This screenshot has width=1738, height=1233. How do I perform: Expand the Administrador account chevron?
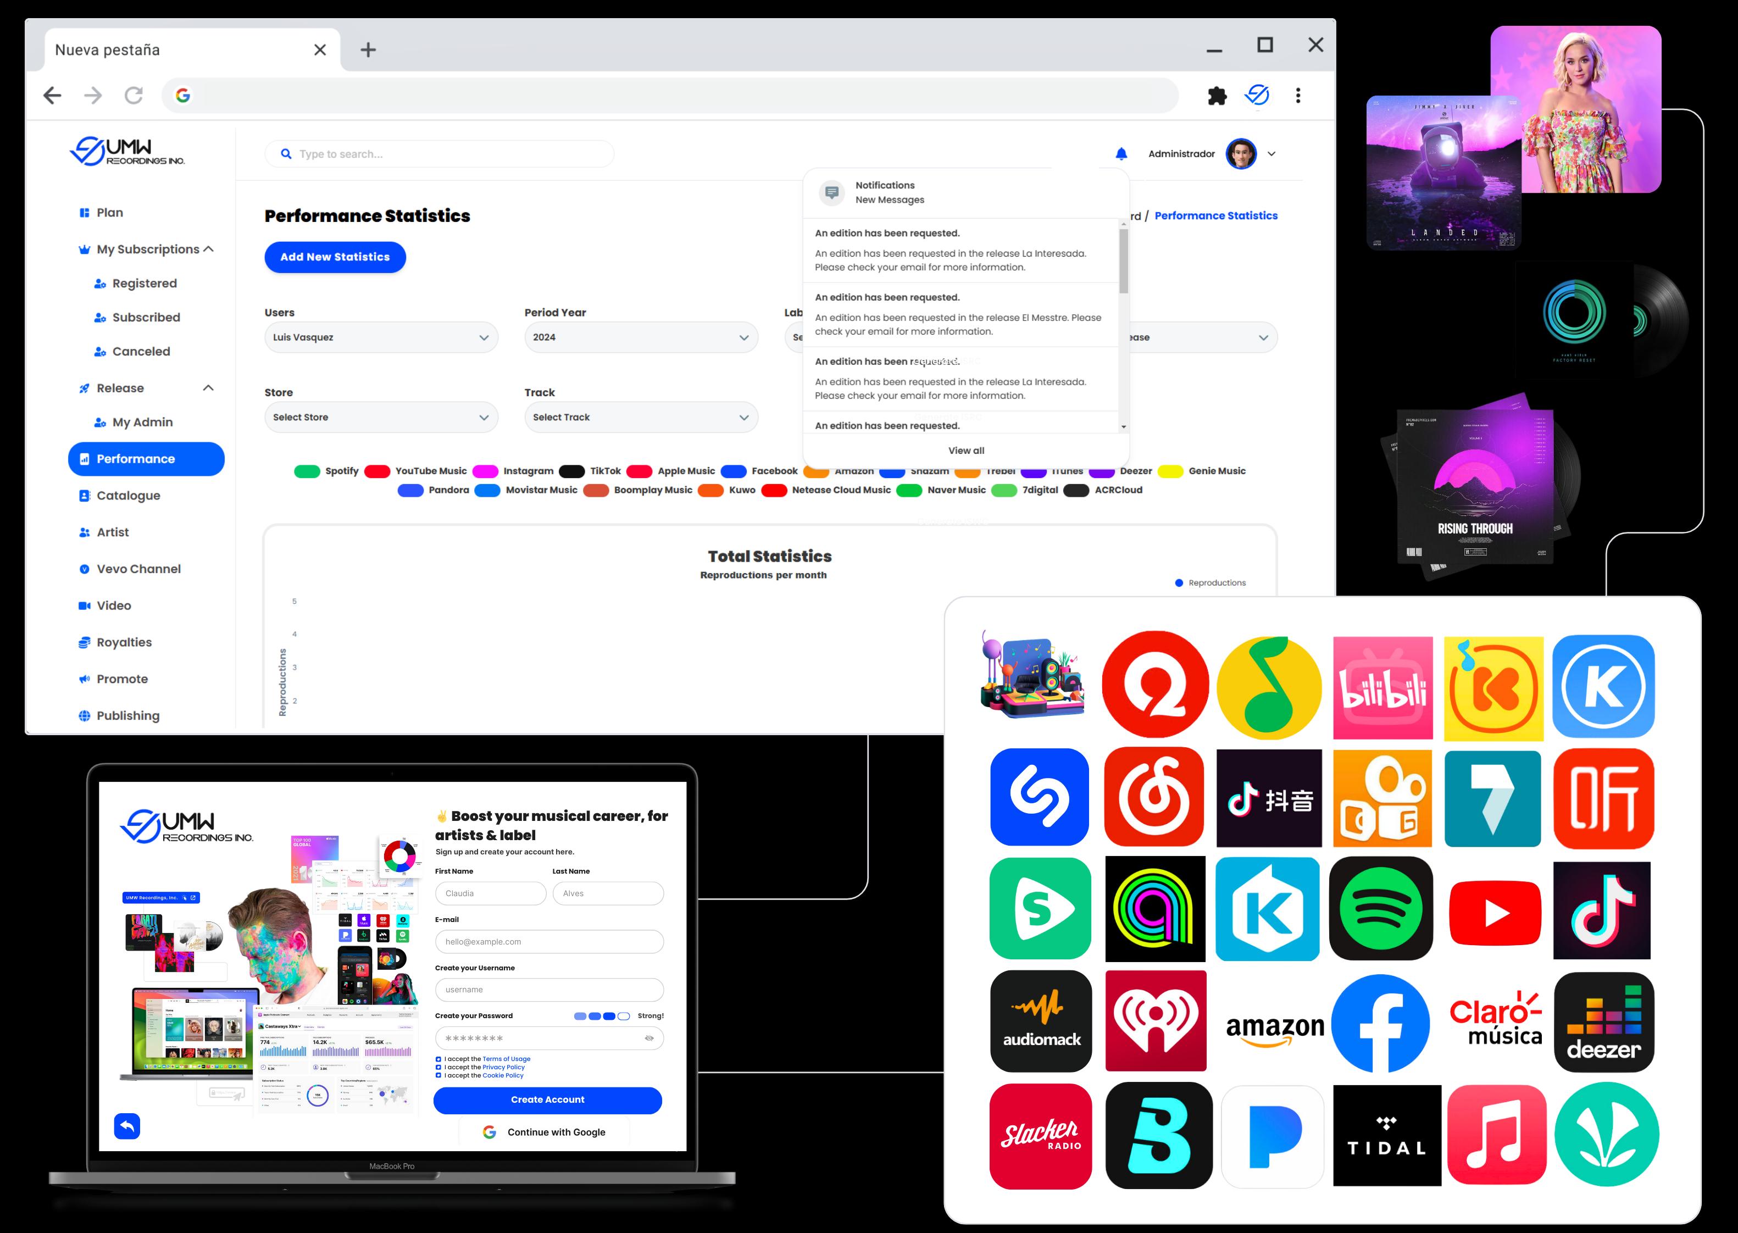[x=1272, y=153]
